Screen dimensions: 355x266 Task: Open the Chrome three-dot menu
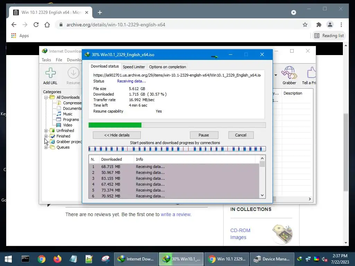(x=341, y=25)
